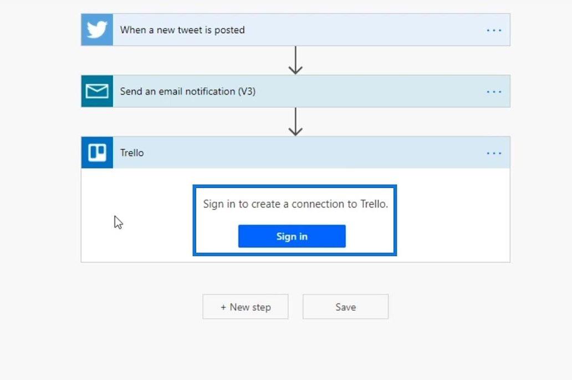Expand the "When a new tweet is posted" step
Image resolution: width=572 pixels, height=380 pixels.
182,30
